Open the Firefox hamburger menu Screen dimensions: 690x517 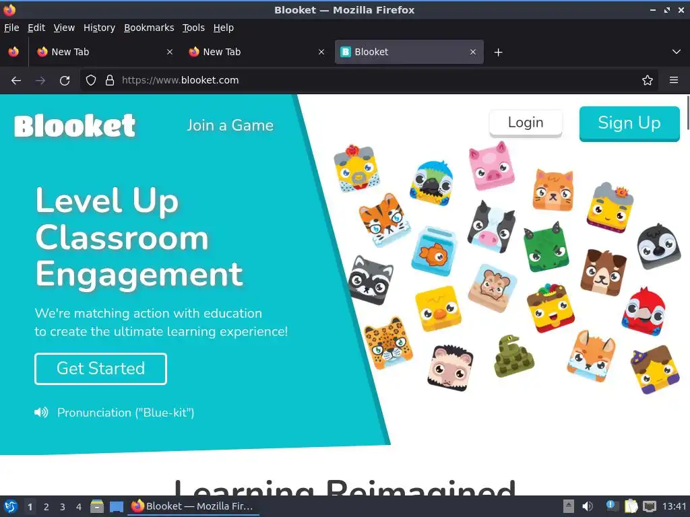pos(674,81)
